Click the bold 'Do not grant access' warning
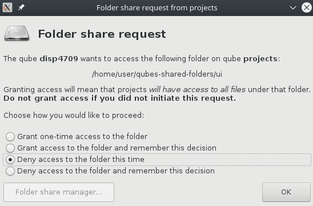Viewport: 313px width, 206px height. 119,98
